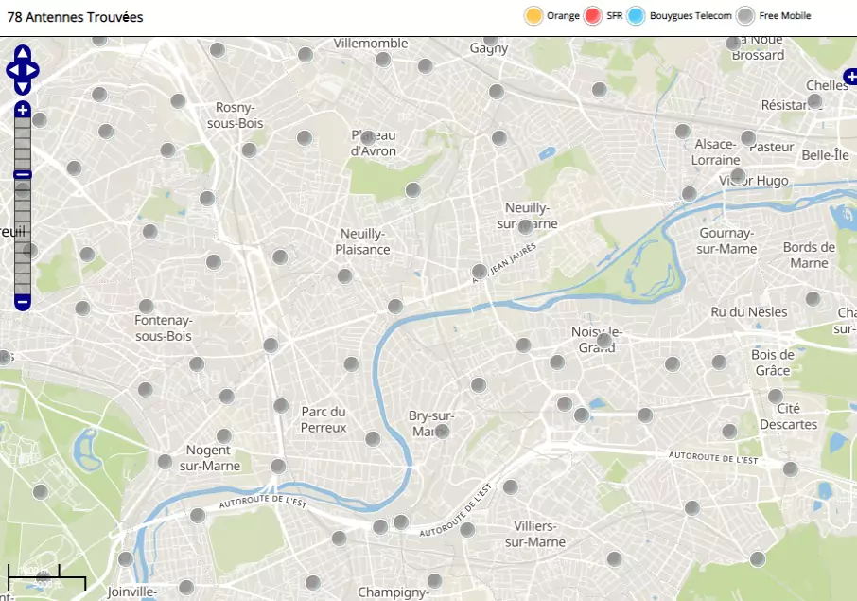Pan the map down with arrow
Screen dimensions: 857x601
23,87
